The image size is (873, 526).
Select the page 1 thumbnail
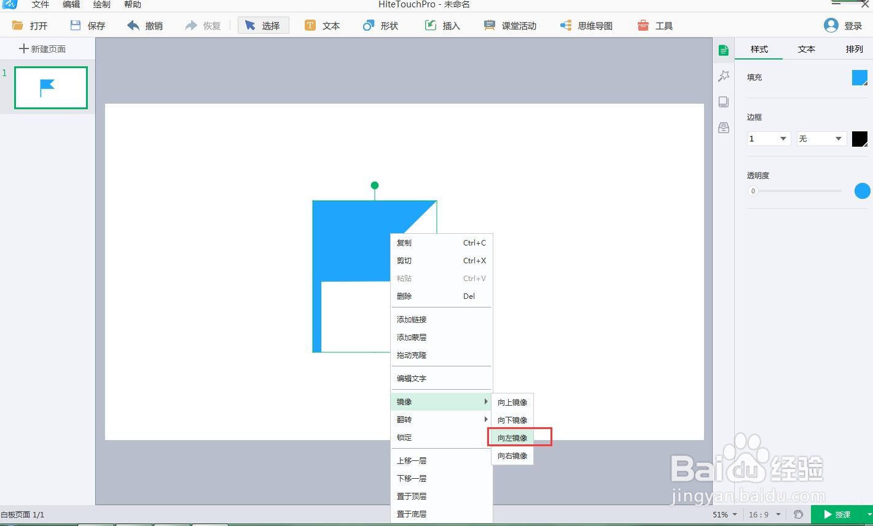[50, 87]
